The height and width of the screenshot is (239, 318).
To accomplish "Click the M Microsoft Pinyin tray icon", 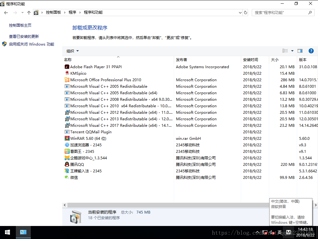I will [288, 232].
